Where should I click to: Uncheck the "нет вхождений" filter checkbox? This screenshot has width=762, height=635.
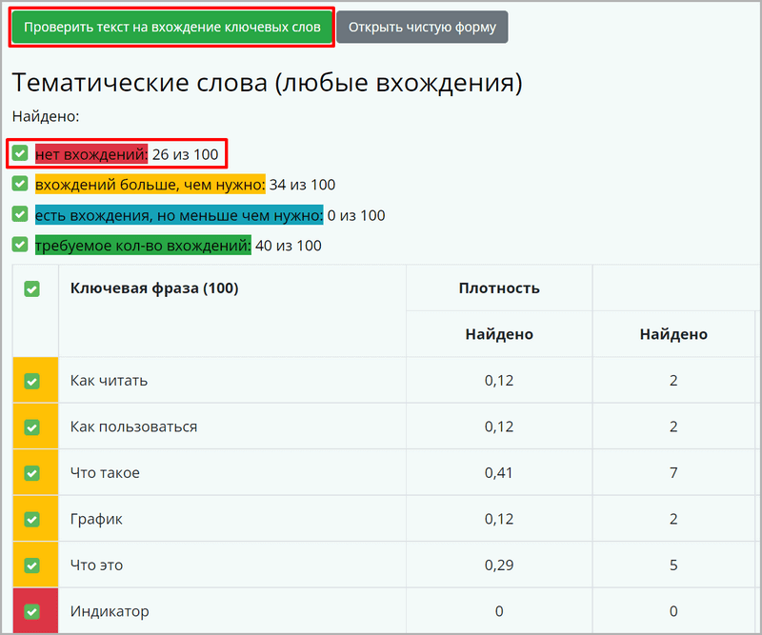click(20, 153)
